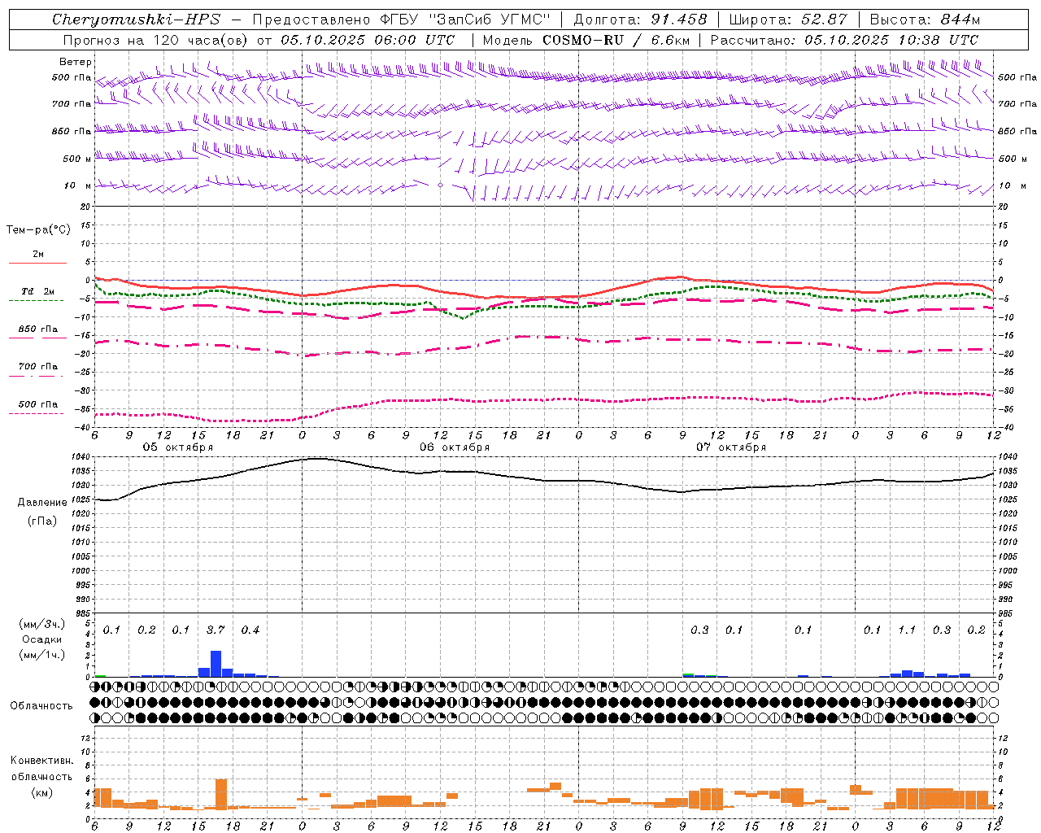Select the model name COSMO-RU / 6.6км

[x=617, y=40]
